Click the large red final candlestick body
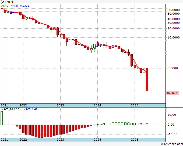 [147, 80]
